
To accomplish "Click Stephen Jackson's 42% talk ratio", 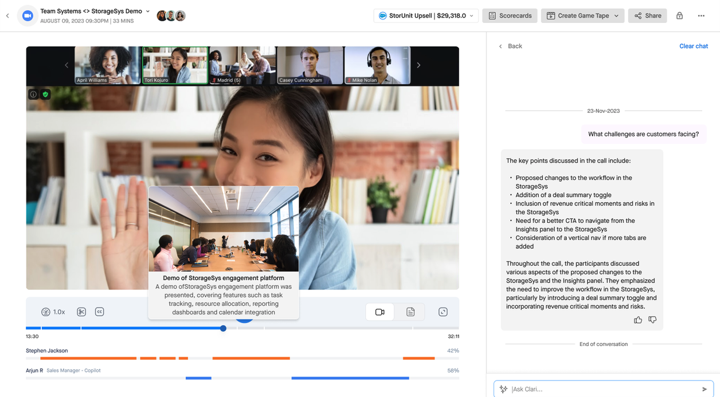I will (453, 351).
